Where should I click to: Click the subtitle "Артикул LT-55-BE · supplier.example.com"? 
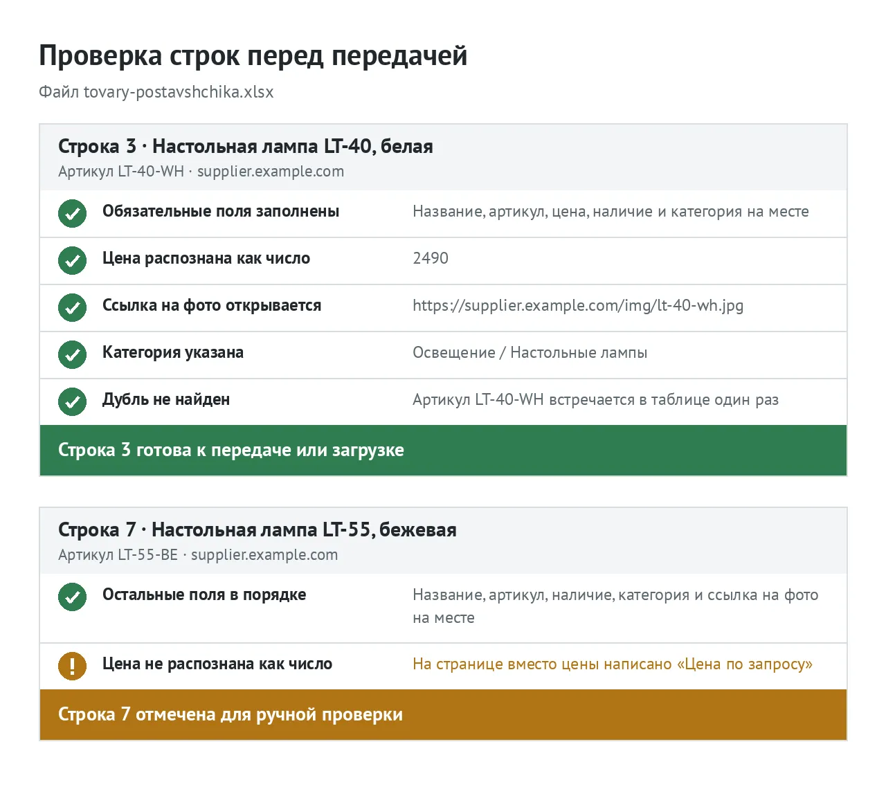[198, 555]
